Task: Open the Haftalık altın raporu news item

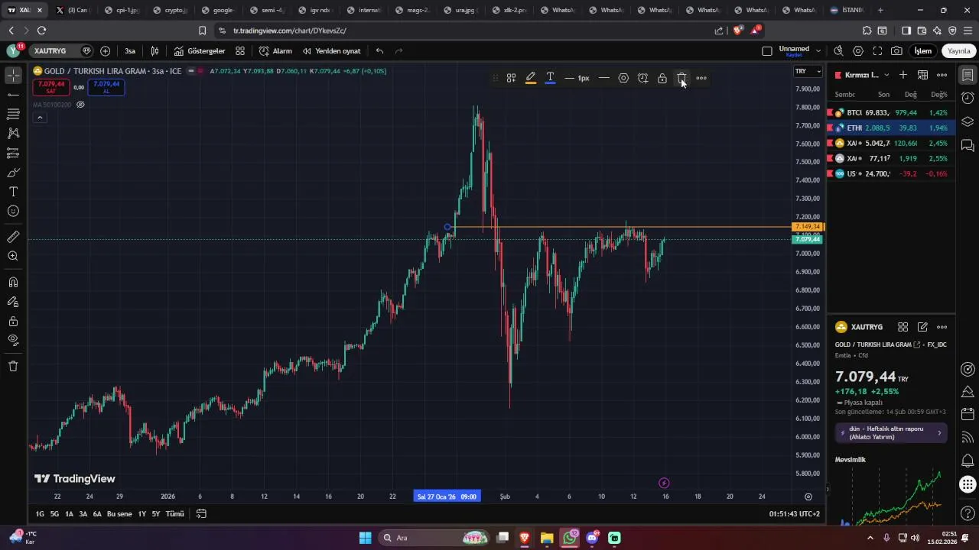Action: pos(891,433)
